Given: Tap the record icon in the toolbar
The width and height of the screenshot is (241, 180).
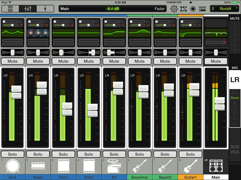Looking at the screenshot, I should coord(192,9).
